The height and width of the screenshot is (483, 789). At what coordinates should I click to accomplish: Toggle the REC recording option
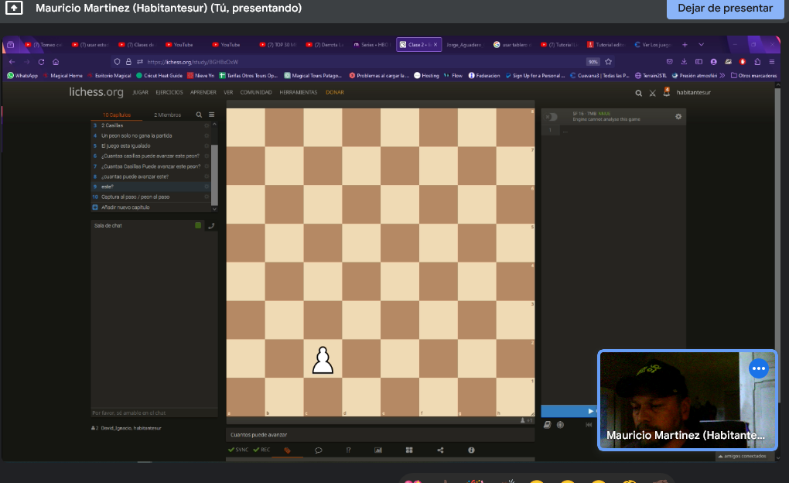click(x=261, y=450)
